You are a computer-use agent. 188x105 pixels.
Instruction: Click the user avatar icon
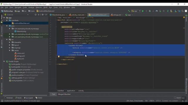(186, 11)
